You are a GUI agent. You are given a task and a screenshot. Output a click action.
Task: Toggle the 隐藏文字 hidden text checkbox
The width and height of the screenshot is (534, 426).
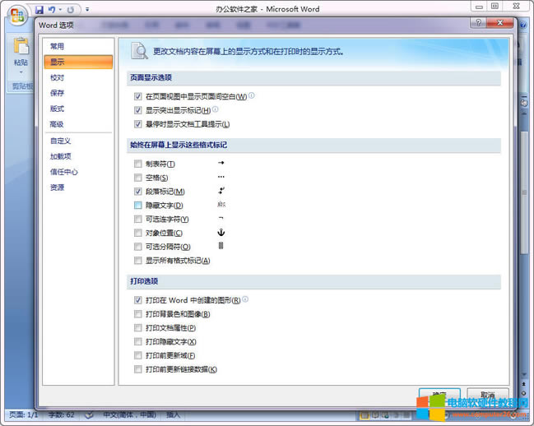[x=138, y=206]
